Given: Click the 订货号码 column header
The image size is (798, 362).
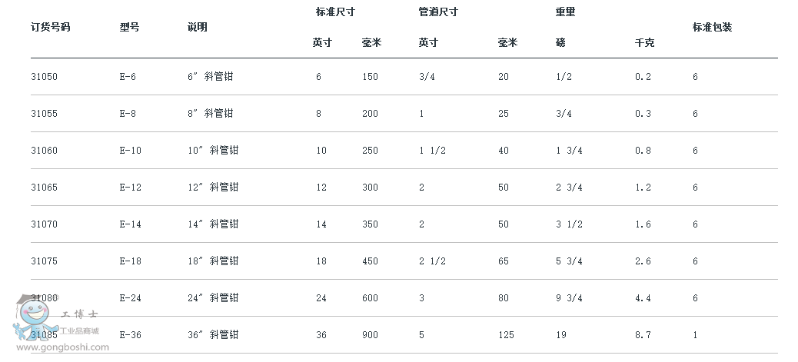Looking at the screenshot, I should point(51,27).
